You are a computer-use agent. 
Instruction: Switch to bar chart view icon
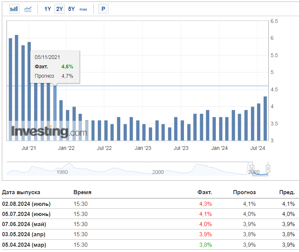pos(14,9)
